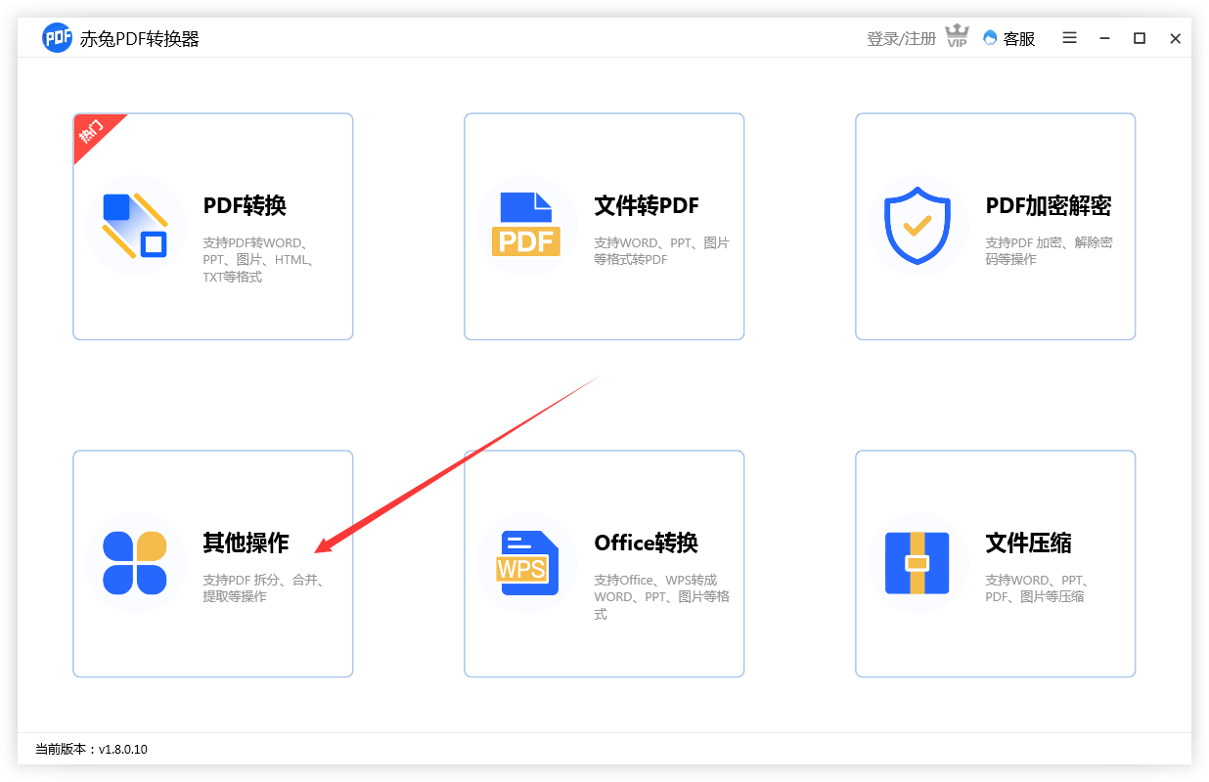Click the 文件转PDF yellow PDF file icon

tap(526, 225)
